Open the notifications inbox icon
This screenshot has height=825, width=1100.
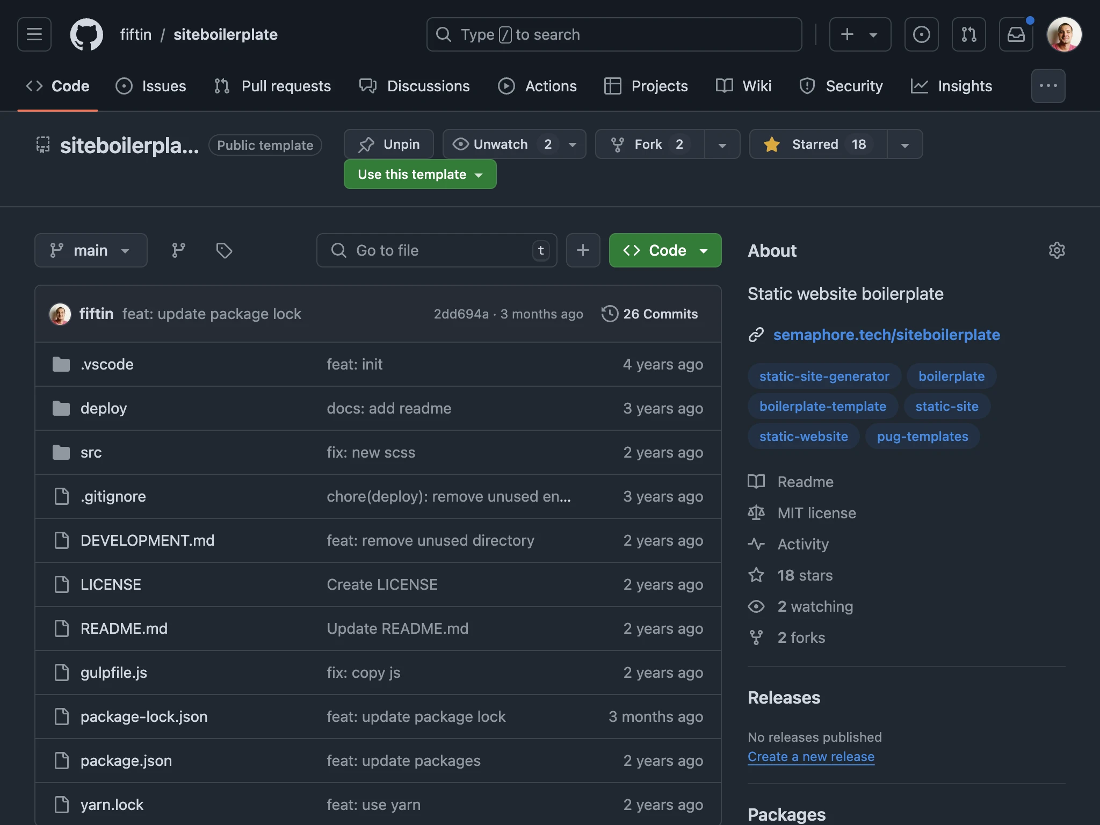click(1016, 34)
